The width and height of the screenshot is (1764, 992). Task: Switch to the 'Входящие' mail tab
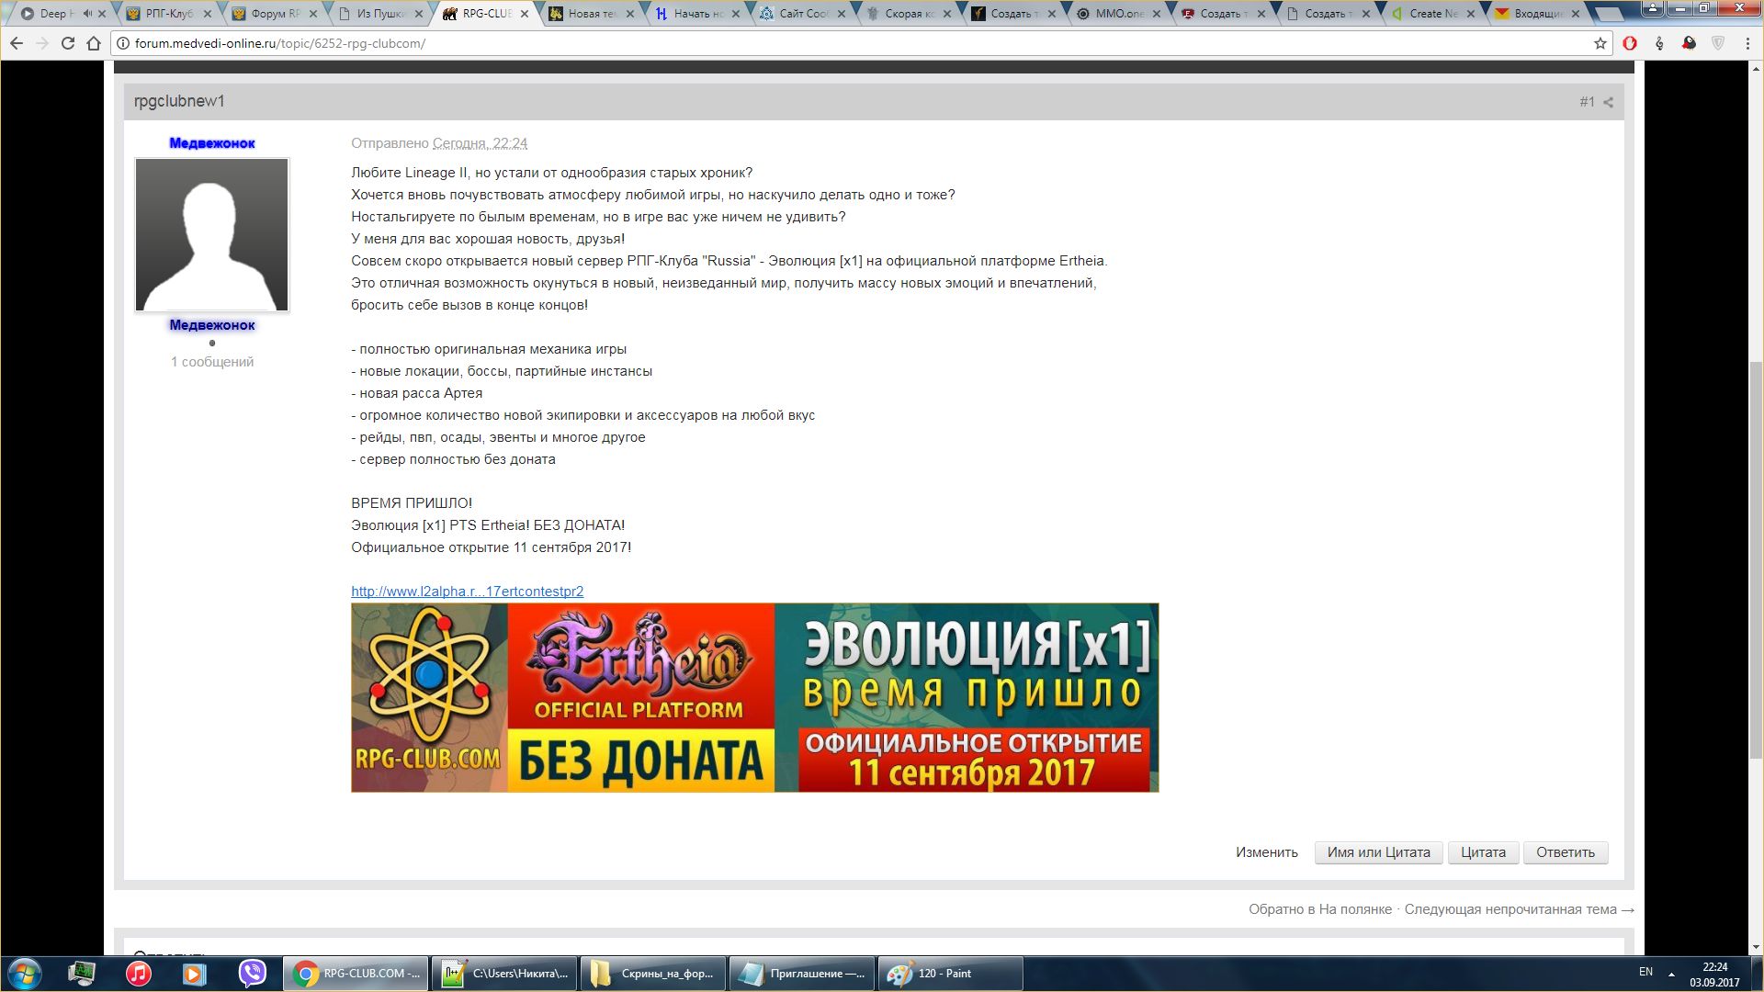1539,14
